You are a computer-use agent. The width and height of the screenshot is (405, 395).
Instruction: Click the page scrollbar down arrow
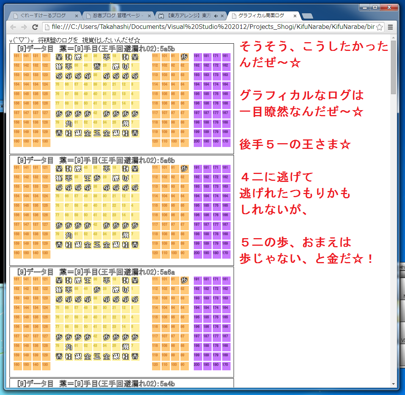(x=393, y=384)
